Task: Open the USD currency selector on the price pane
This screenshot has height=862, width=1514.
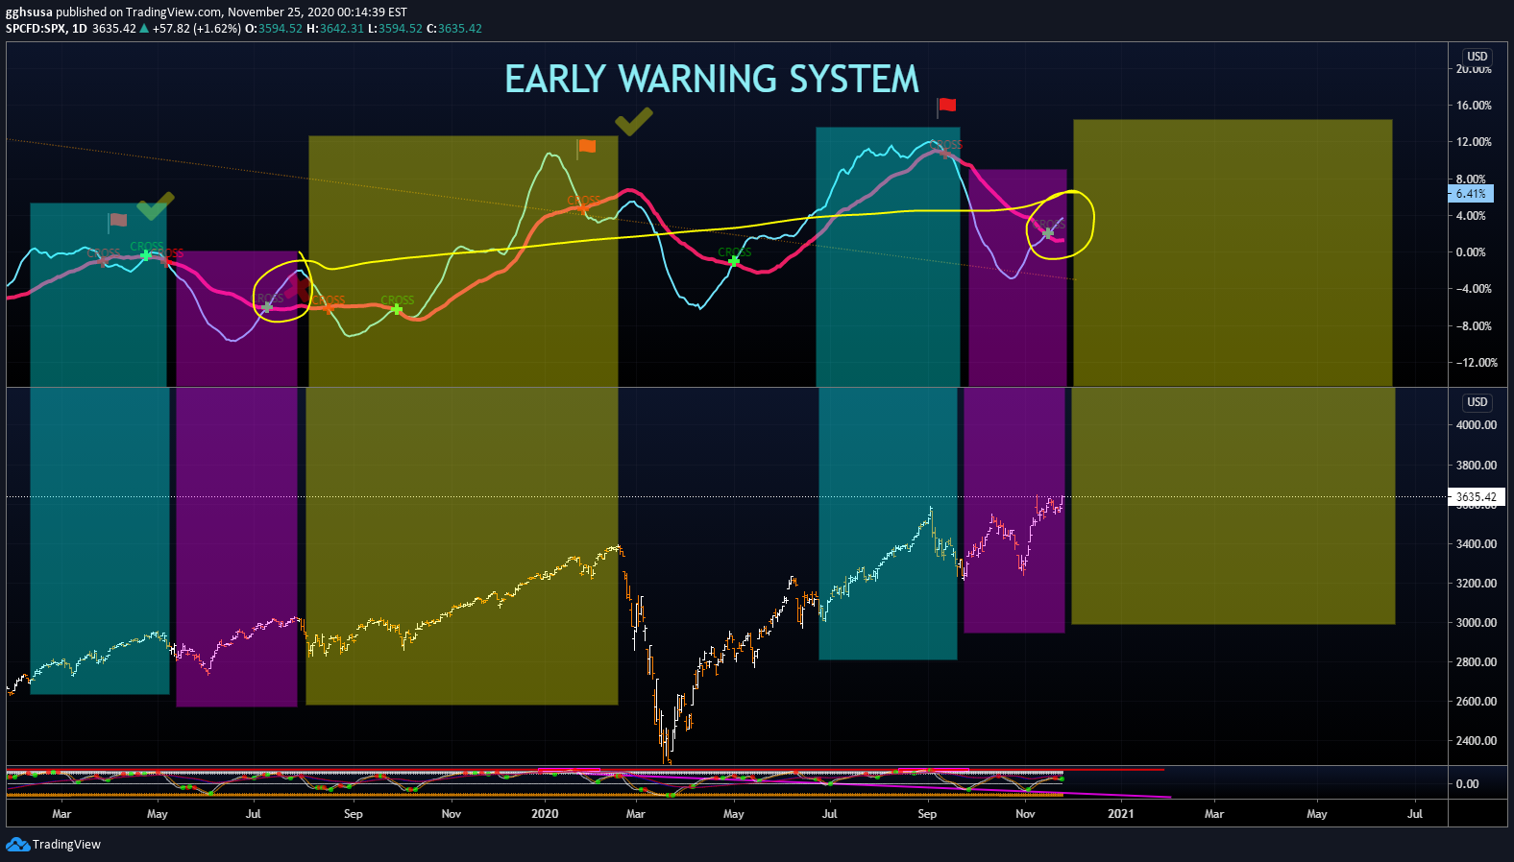Action: coord(1477,402)
